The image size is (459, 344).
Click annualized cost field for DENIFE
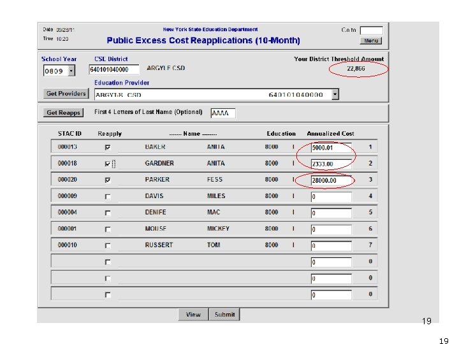[331, 213]
